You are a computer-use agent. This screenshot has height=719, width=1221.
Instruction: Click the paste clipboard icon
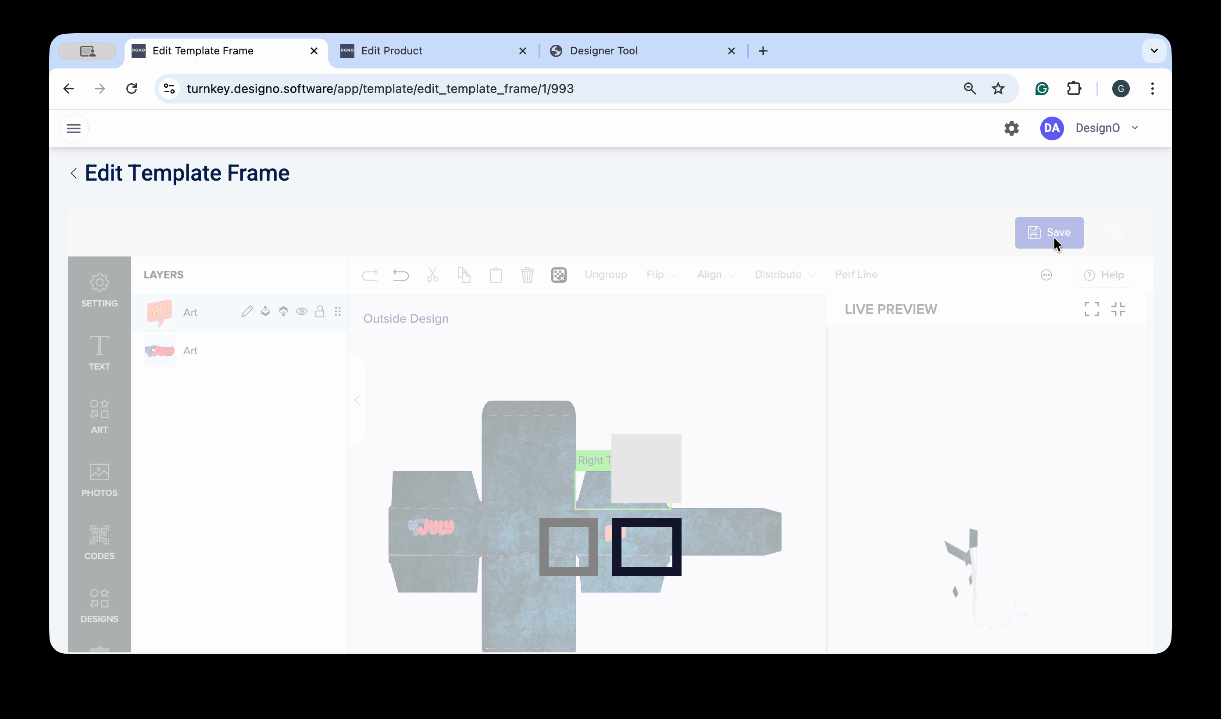coord(495,275)
